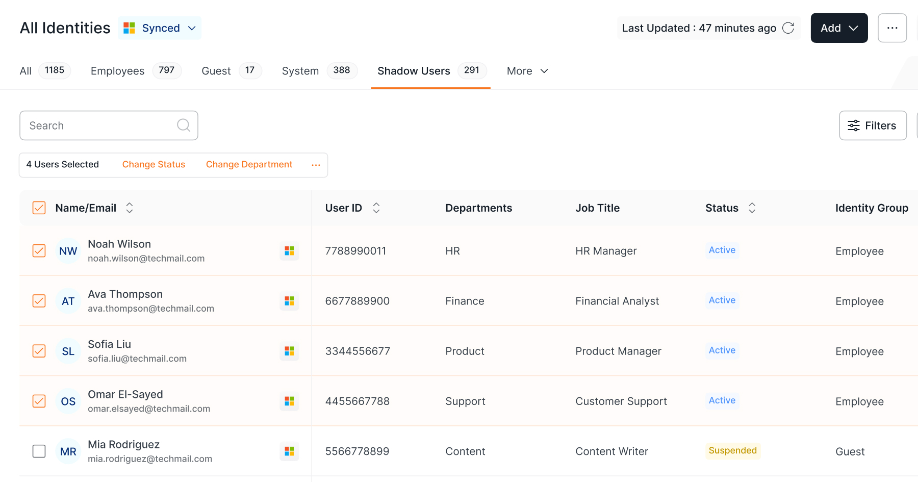Click the Departments column header
The image size is (918, 482).
tap(478, 208)
